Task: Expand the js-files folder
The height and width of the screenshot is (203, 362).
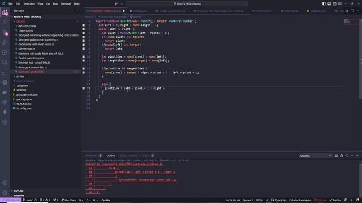Action: [x=20, y=77]
